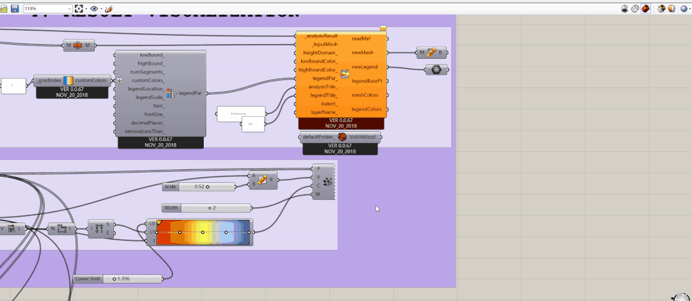
Task: Open document preview settings sphere icon
Action: tap(671, 8)
